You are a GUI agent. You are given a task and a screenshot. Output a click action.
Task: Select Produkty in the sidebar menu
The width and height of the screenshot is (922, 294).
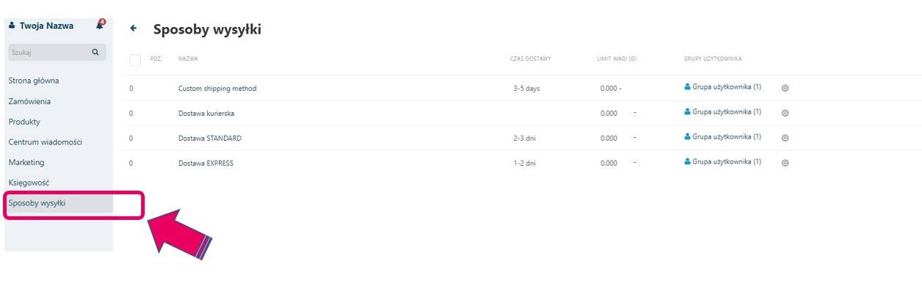(x=24, y=122)
